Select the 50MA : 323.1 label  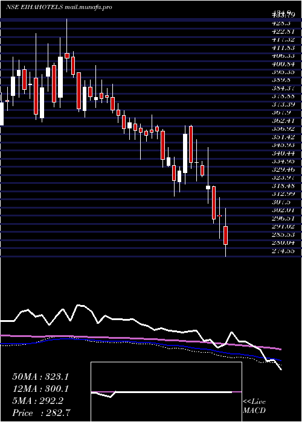point(40,377)
